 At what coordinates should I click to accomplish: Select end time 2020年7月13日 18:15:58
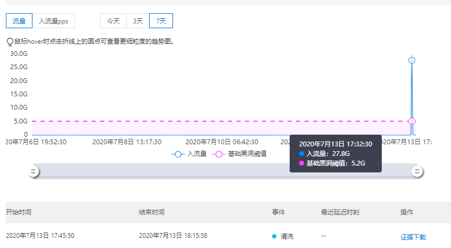tap(173, 236)
